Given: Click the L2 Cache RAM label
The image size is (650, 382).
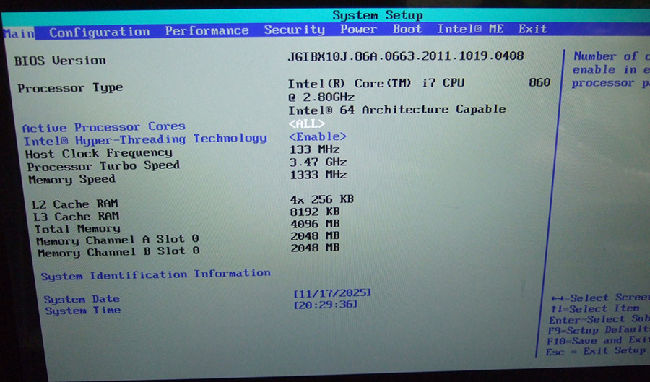Looking at the screenshot, I should 75,204.
